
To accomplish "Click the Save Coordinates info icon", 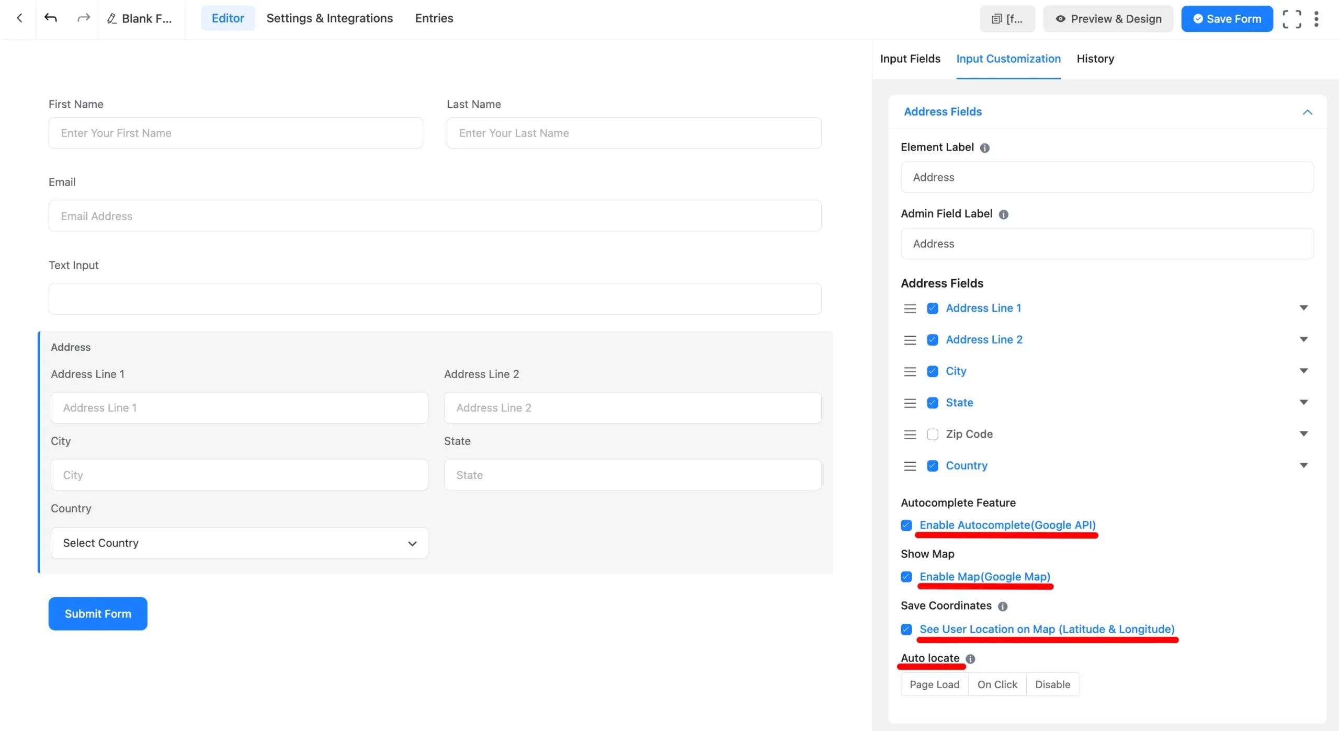I will pos(1002,607).
